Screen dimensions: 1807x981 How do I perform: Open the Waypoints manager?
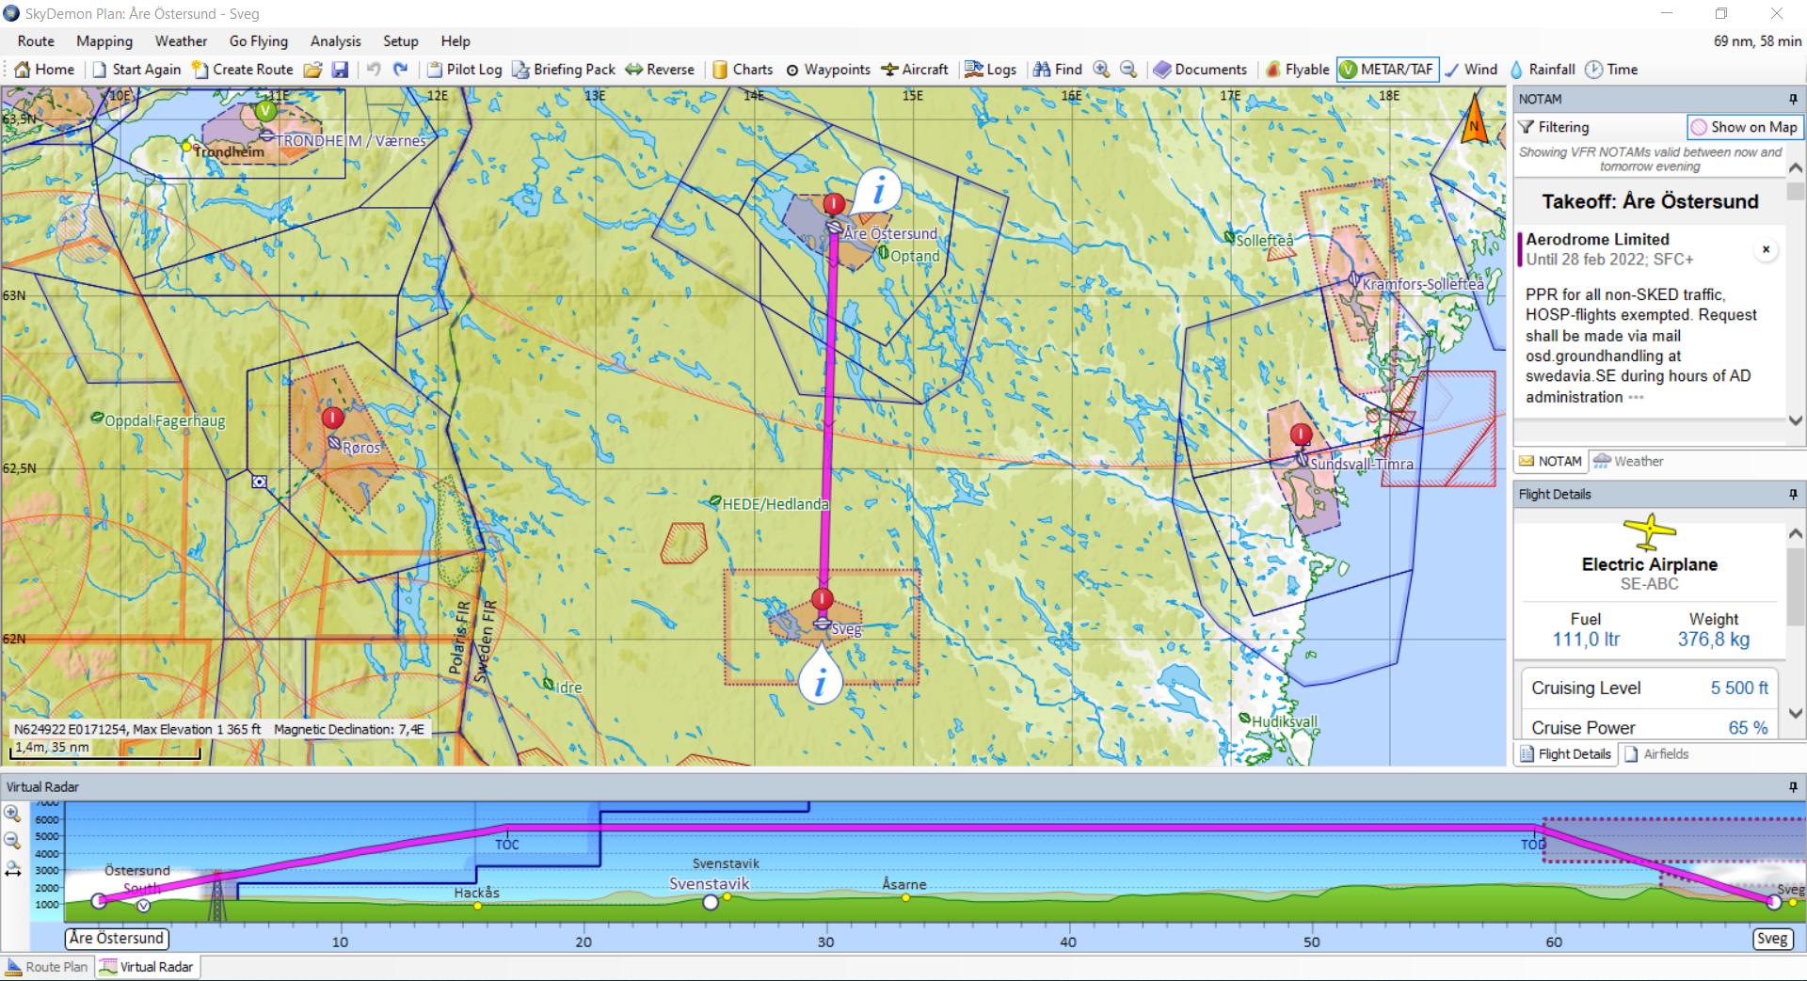(828, 70)
